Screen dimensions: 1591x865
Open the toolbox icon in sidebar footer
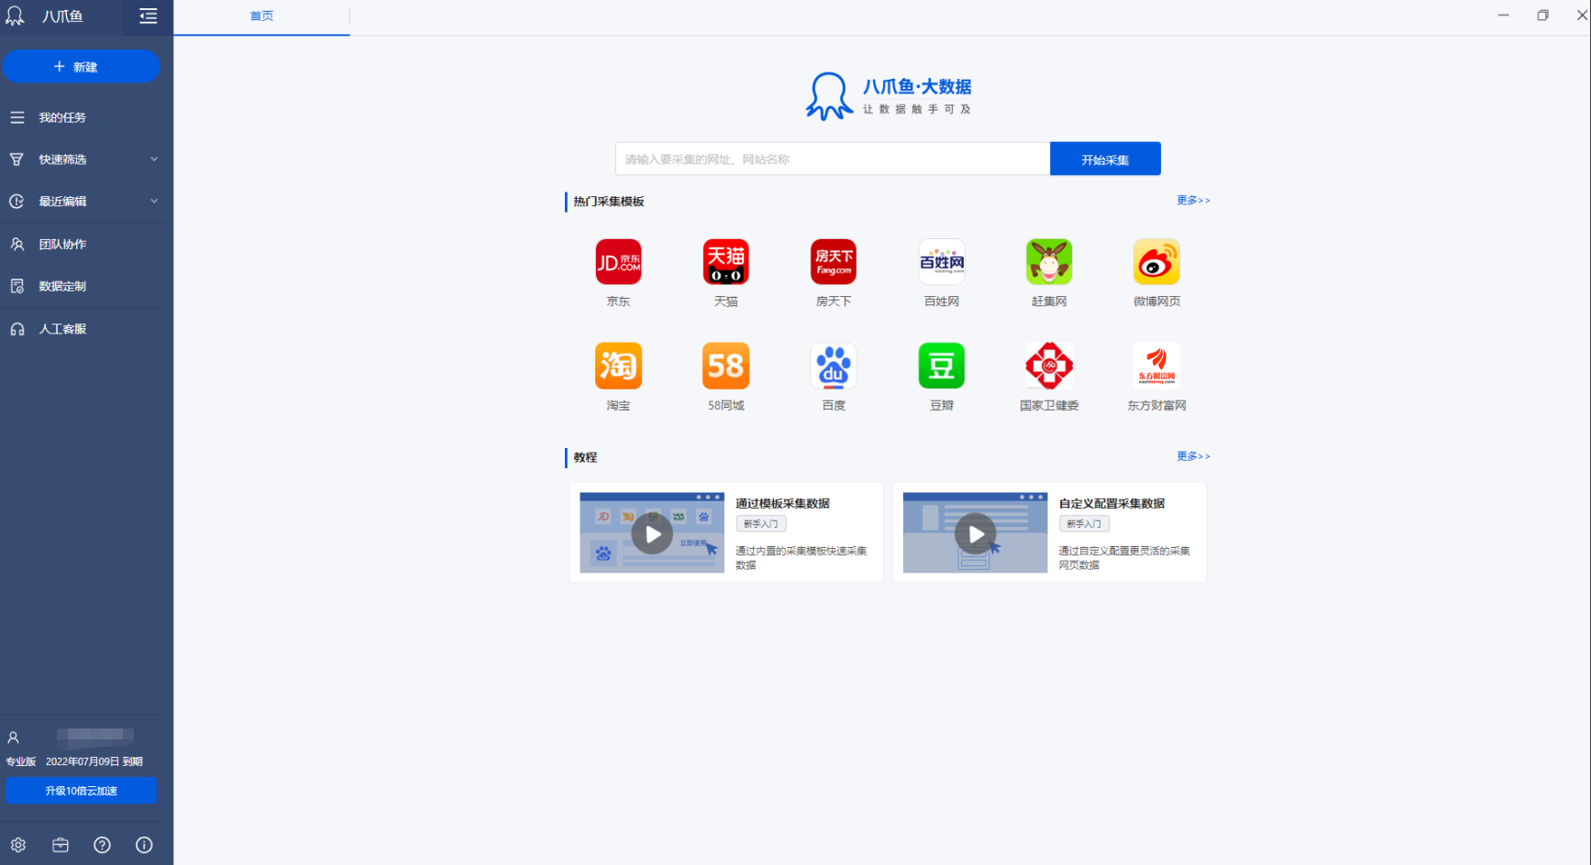click(61, 845)
